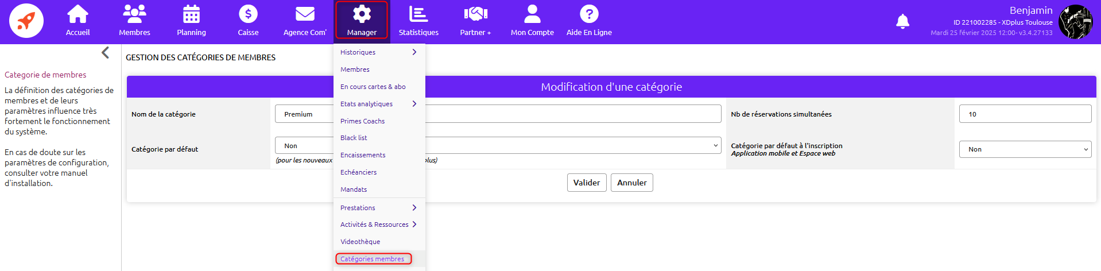Click the Valider button

coord(586,183)
